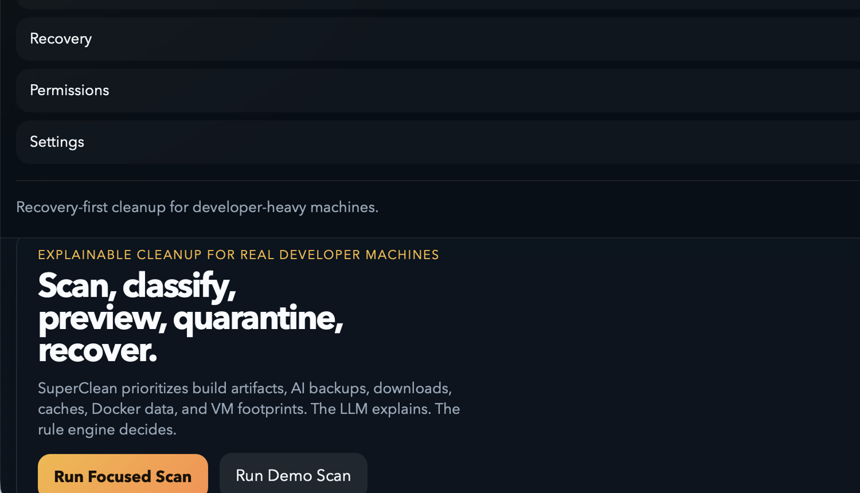
Task: Click the divider line below Settings
Action: click(430, 181)
